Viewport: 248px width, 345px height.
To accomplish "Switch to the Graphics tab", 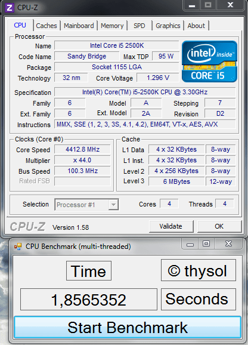I will coord(168,26).
